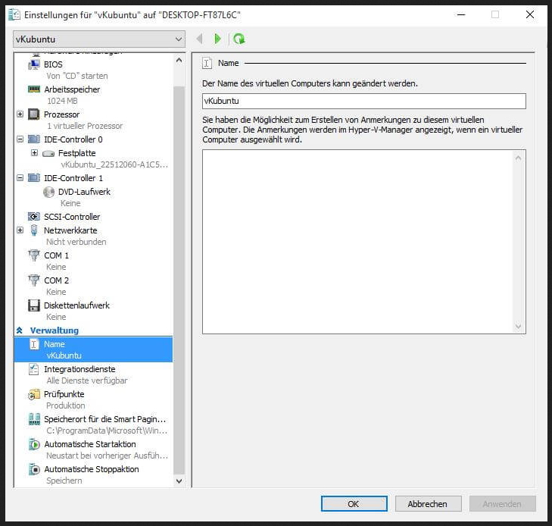The height and width of the screenshot is (526, 552).
Task: Click the COM 2 port icon
Action: point(34,280)
